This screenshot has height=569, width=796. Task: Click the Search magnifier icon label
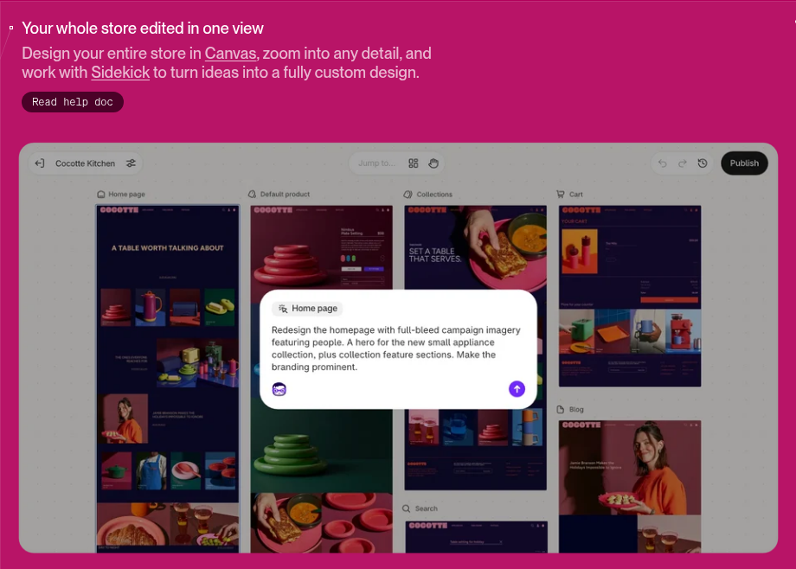(x=406, y=508)
